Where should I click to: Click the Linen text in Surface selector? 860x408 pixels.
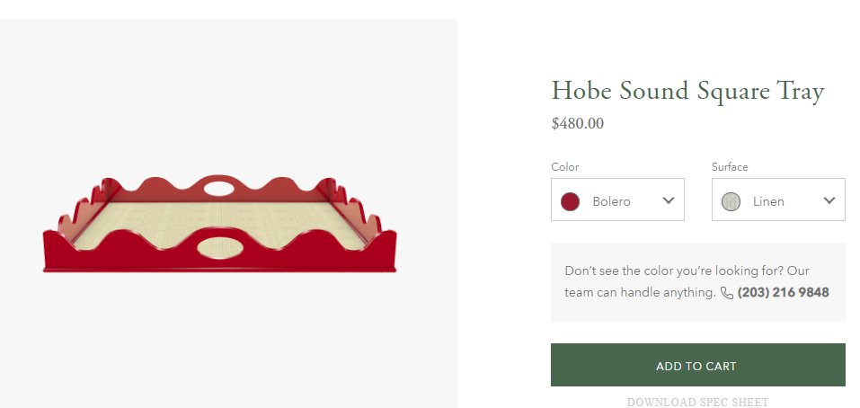coord(768,201)
